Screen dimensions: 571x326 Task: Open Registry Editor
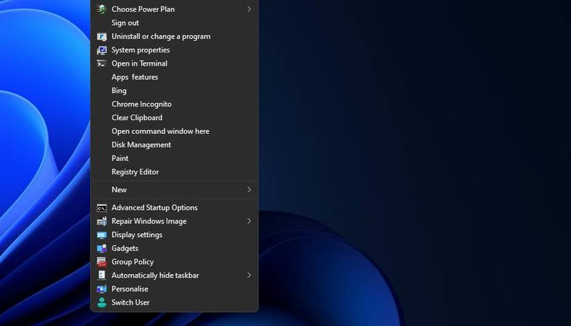coord(135,172)
